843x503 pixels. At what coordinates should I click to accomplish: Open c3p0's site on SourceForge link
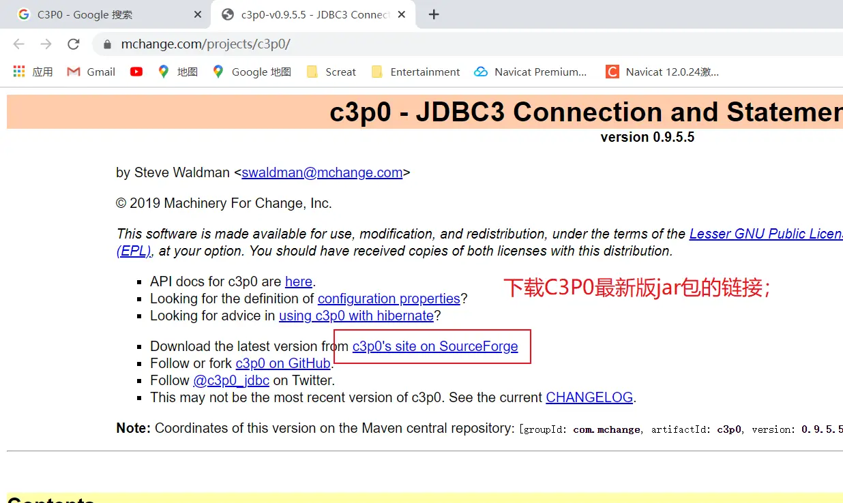[x=435, y=346]
